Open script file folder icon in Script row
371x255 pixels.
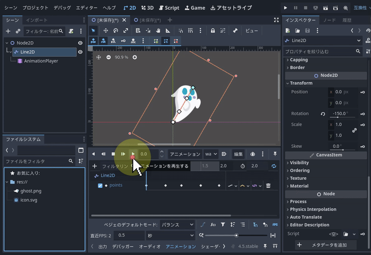[x=345, y=234]
